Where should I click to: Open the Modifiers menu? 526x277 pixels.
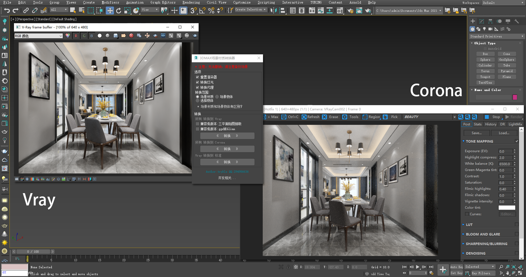[x=110, y=2]
